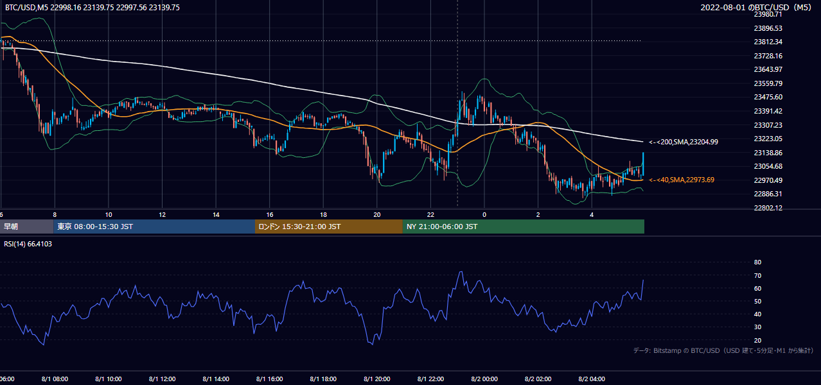This screenshot has height=385, width=821.
Task: Click the 8/2 02:00 time axis label
Action: tap(538, 379)
